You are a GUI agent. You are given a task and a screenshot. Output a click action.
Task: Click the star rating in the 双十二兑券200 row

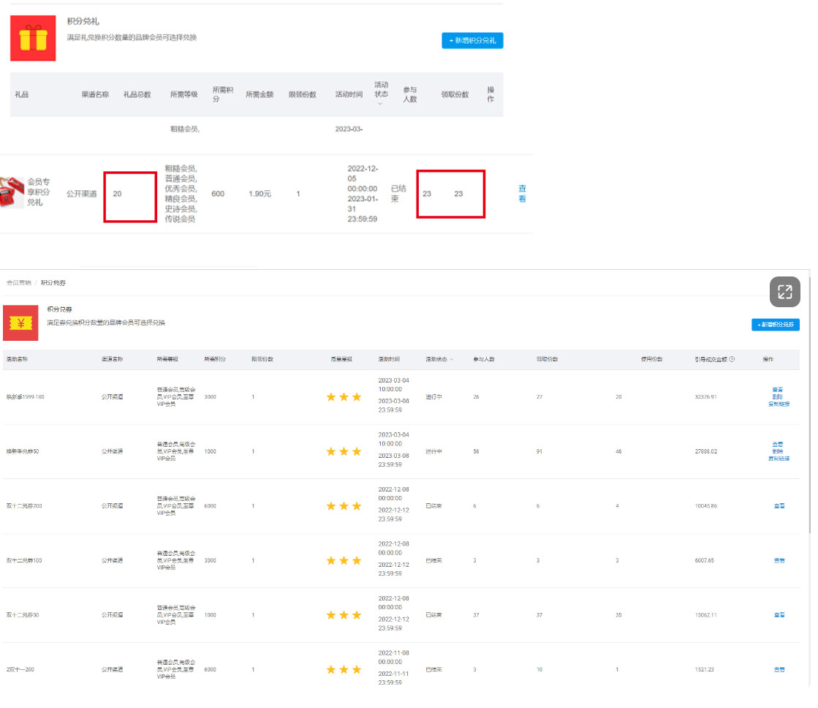pos(344,506)
